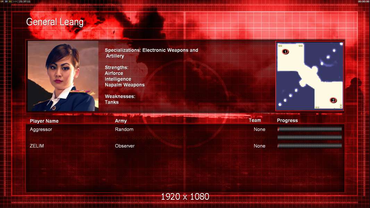The image size is (370, 208).
Task: Click Aggressor's loading progress bar
Action: point(310,129)
